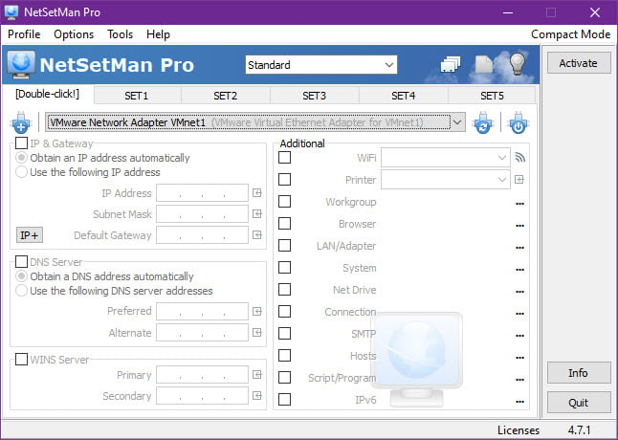
Task: Open the Help menu
Action: click(158, 34)
